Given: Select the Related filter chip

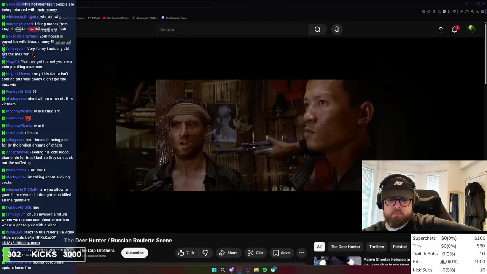Looking at the screenshot, I should coord(399,247).
